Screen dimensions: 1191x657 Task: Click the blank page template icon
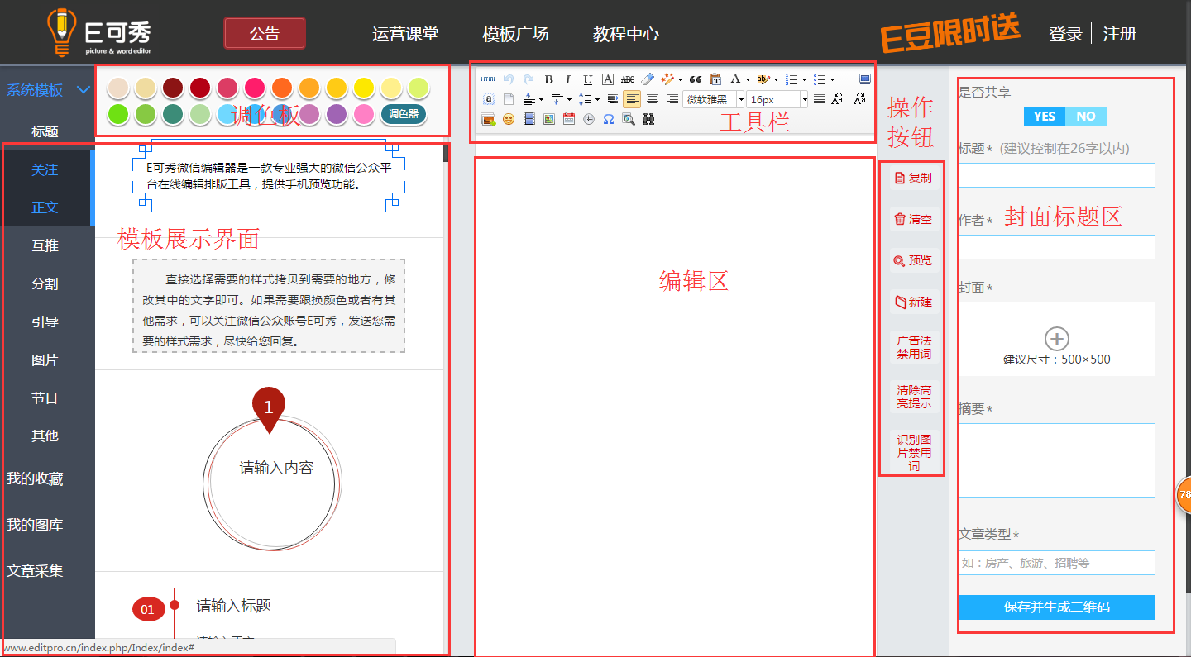click(x=509, y=99)
